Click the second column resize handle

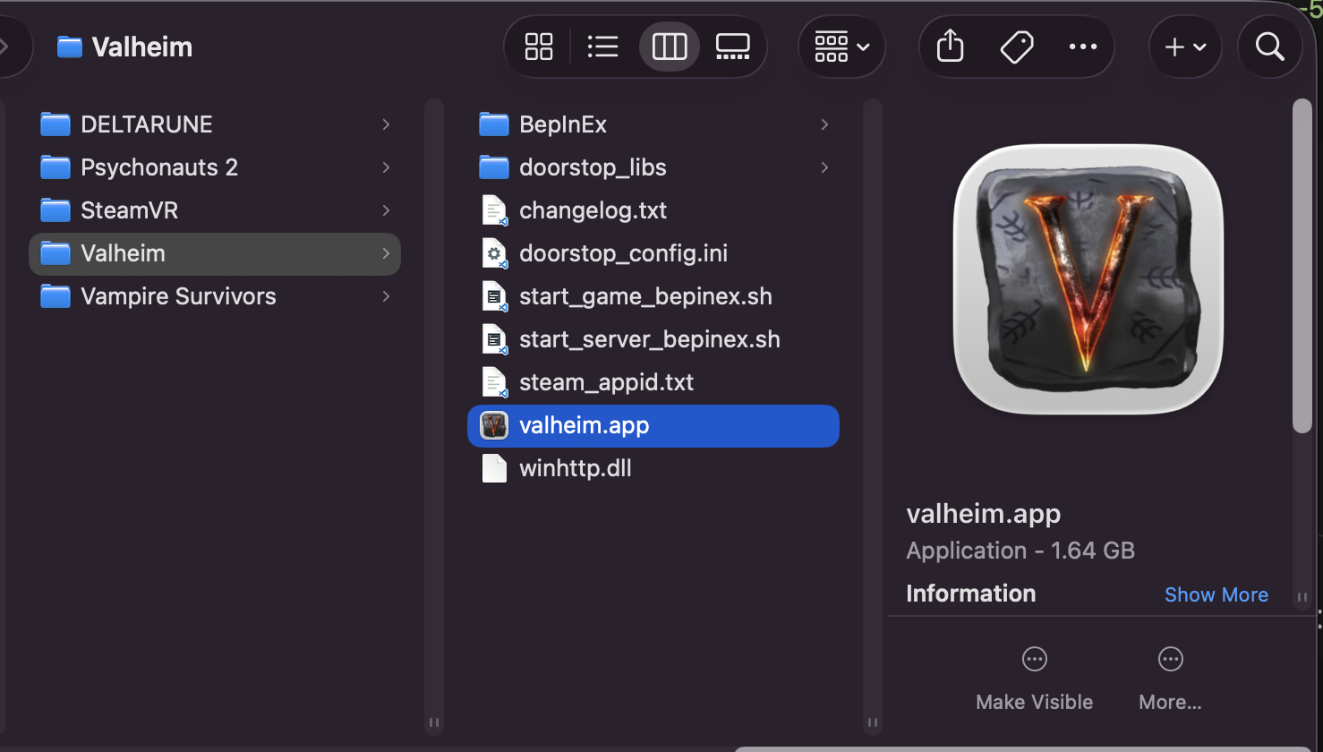click(873, 722)
